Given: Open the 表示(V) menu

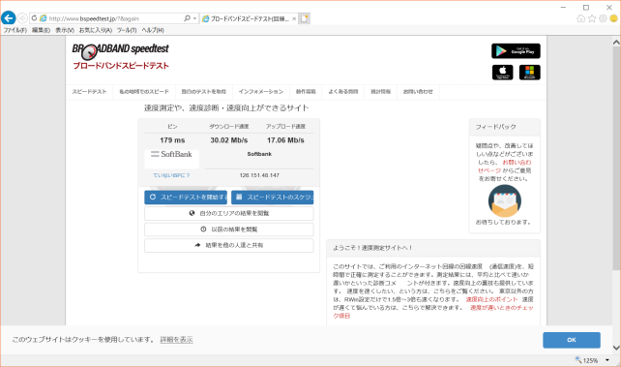Looking at the screenshot, I should (65, 30).
